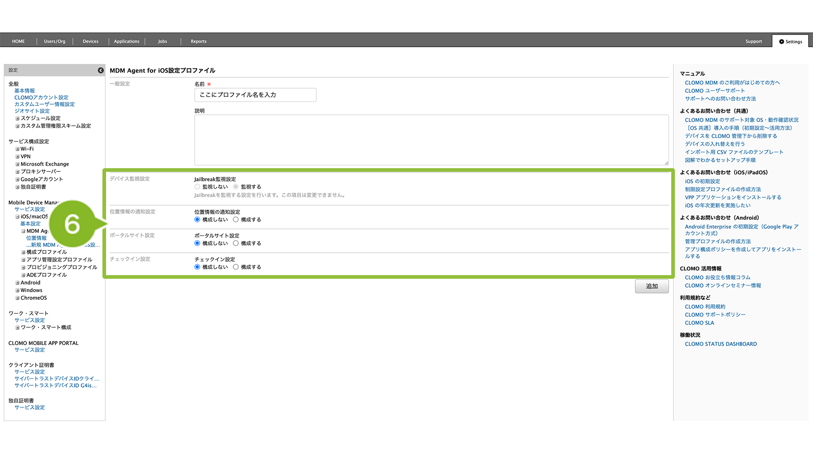
Task: Expand the スケジュール設定 plus icon
Action: pos(17,118)
